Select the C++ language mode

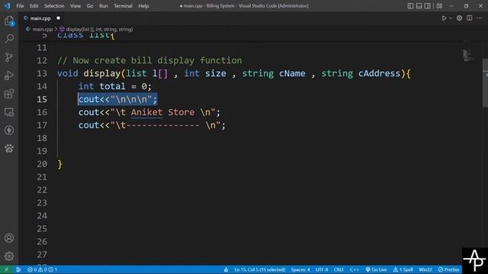coord(354,269)
